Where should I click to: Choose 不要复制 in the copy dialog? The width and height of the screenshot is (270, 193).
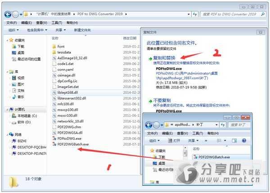pyautogui.click(x=162, y=101)
